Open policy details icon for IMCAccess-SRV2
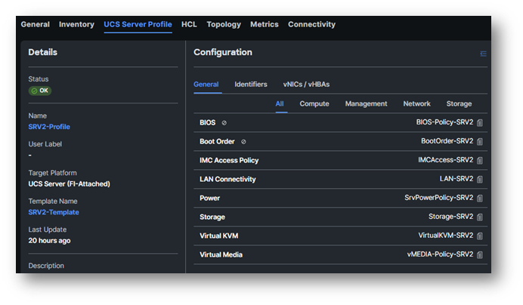 point(480,161)
